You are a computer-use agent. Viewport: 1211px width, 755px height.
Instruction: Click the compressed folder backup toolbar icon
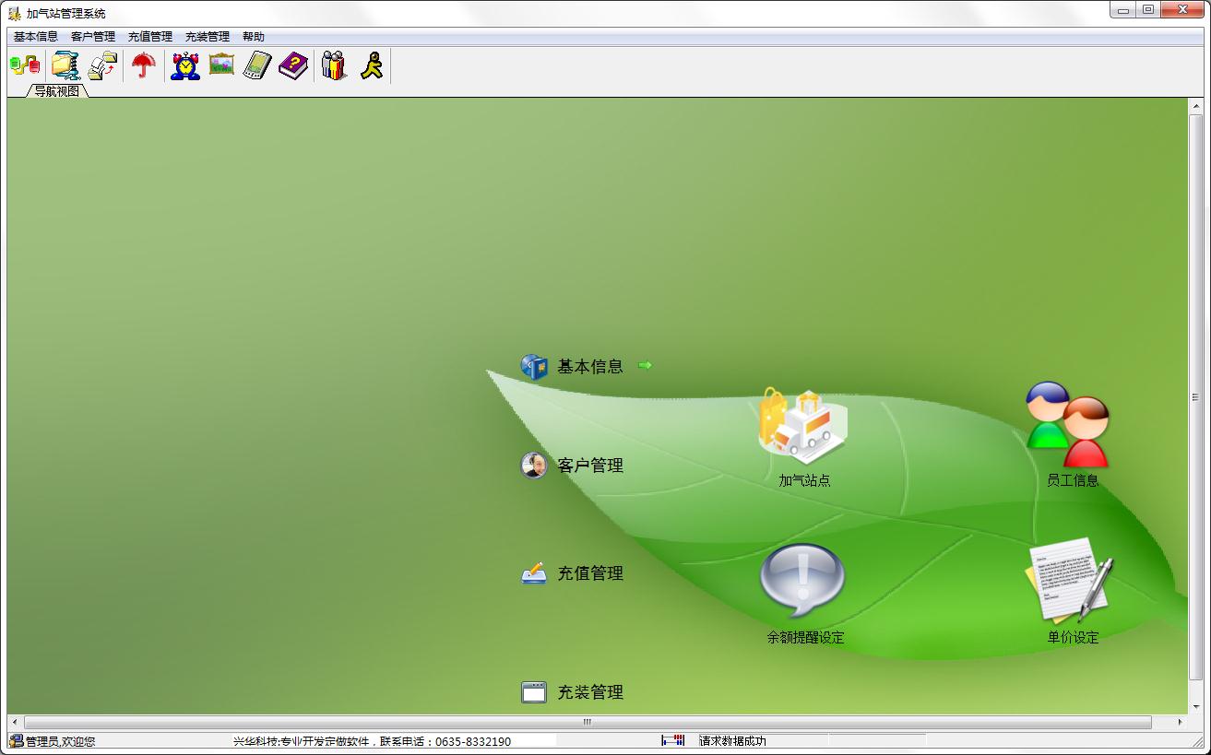(65, 66)
